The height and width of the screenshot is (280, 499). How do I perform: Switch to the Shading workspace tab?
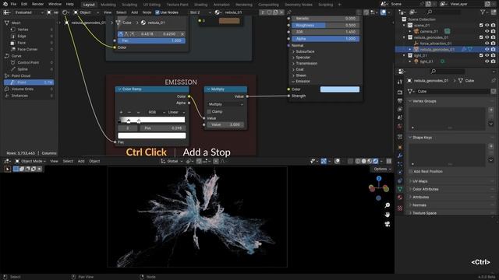pos(201,5)
